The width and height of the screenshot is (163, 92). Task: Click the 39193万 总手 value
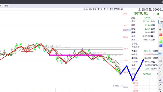(x=146, y=40)
